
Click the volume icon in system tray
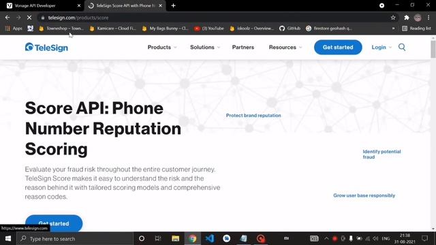point(375,239)
